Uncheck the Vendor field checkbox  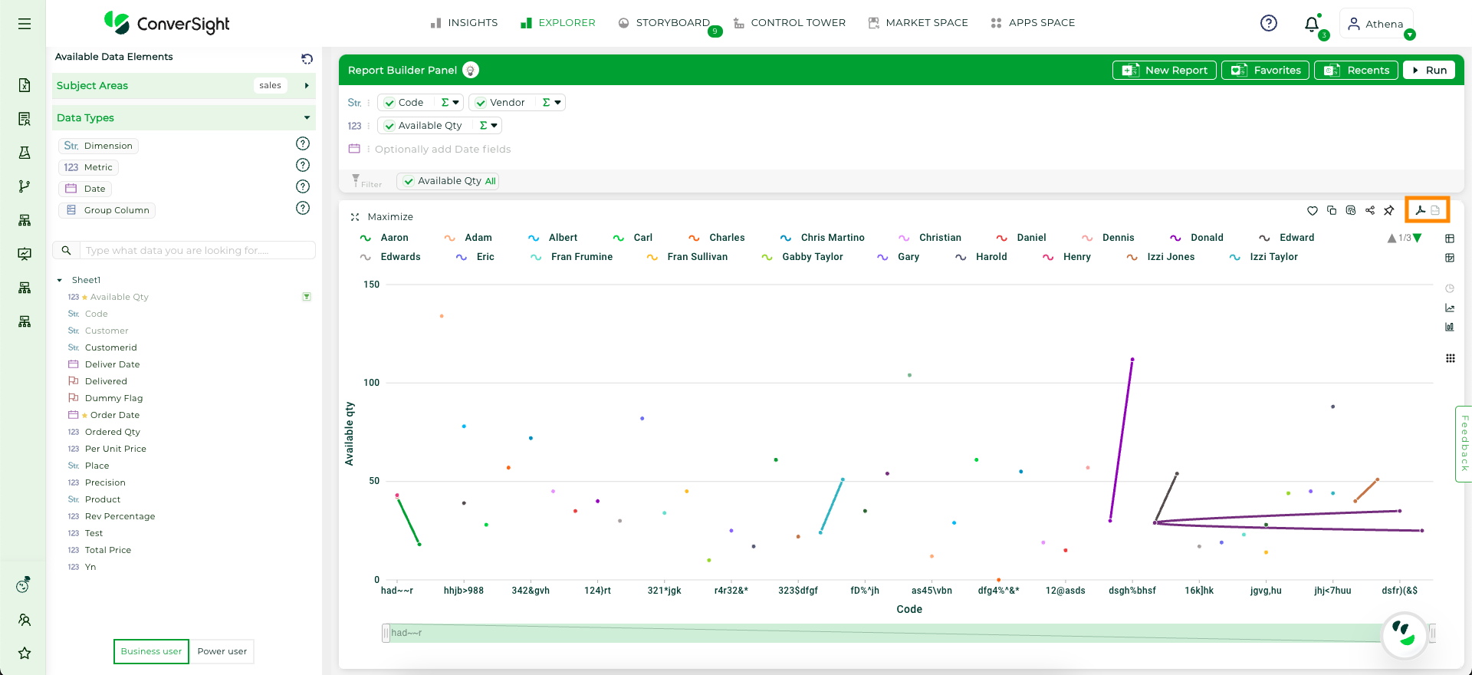(x=481, y=103)
